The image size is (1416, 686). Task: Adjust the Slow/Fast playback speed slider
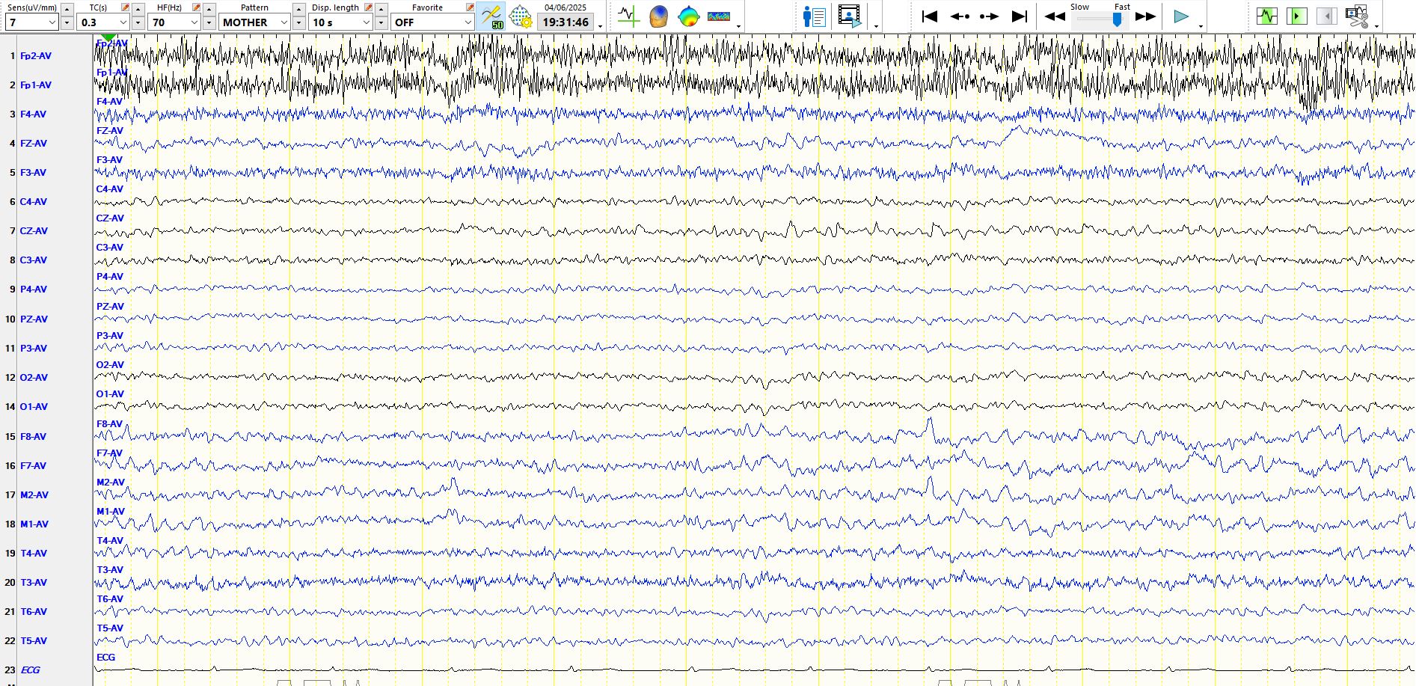click(x=1117, y=19)
